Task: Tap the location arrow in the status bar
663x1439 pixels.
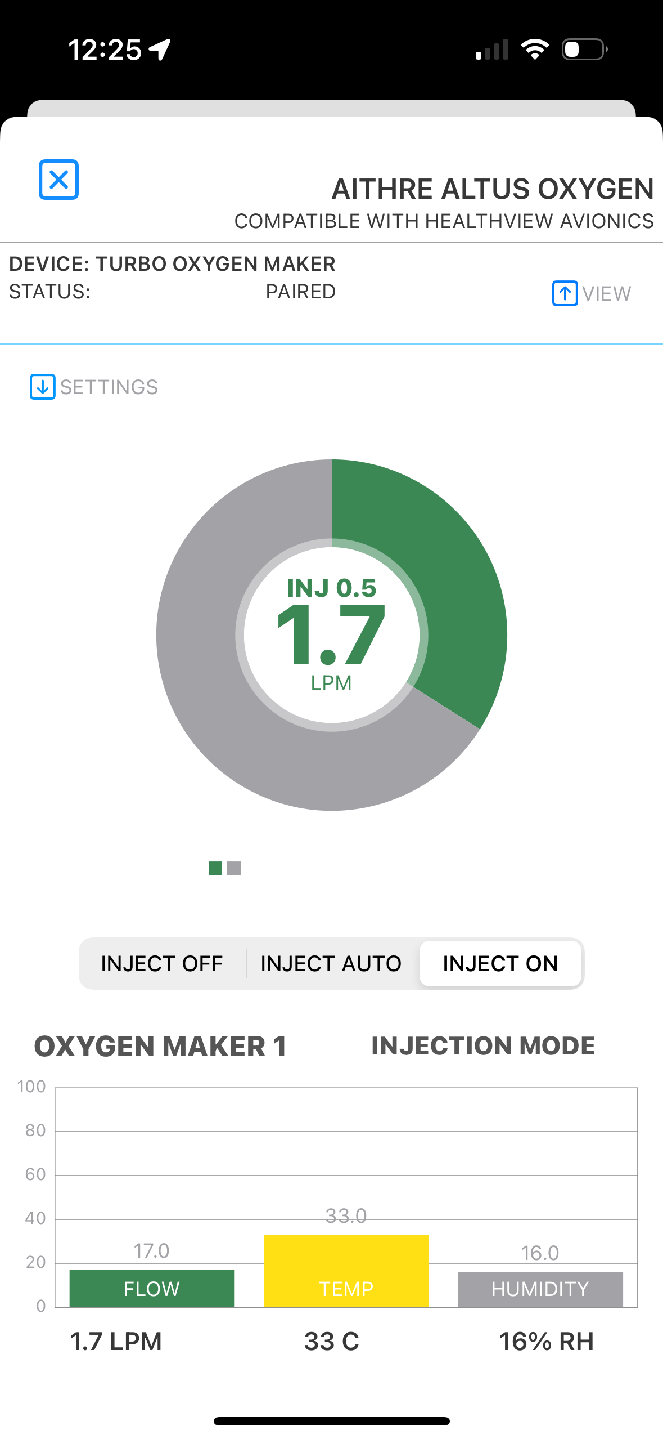Action: point(160,50)
